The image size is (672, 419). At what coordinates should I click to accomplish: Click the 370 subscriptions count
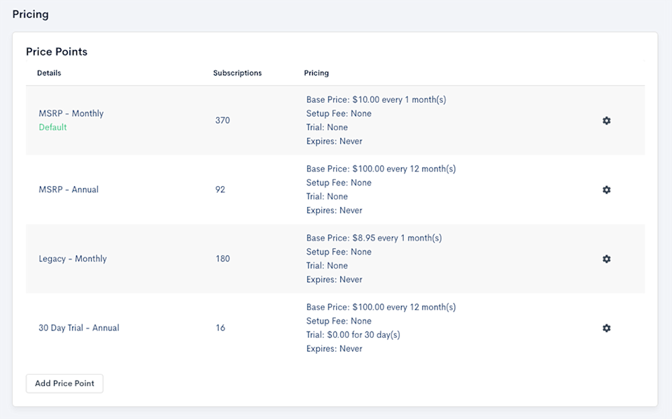tap(223, 120)
